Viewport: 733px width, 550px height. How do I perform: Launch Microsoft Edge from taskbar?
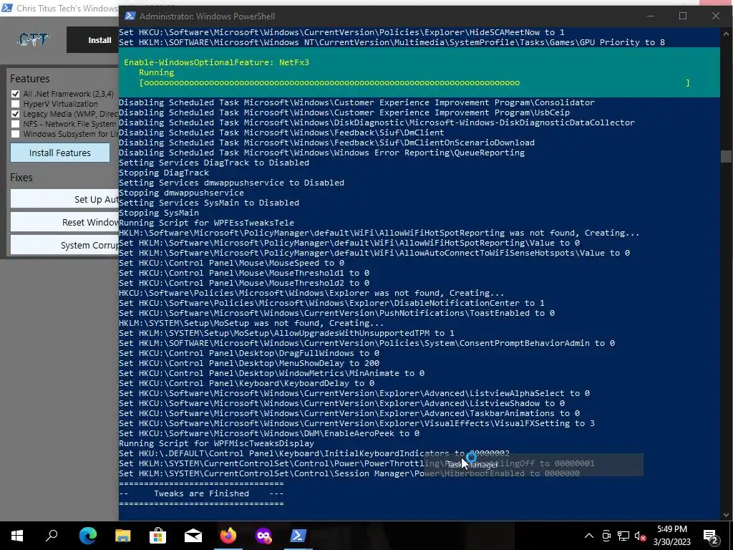click(87, 536)
